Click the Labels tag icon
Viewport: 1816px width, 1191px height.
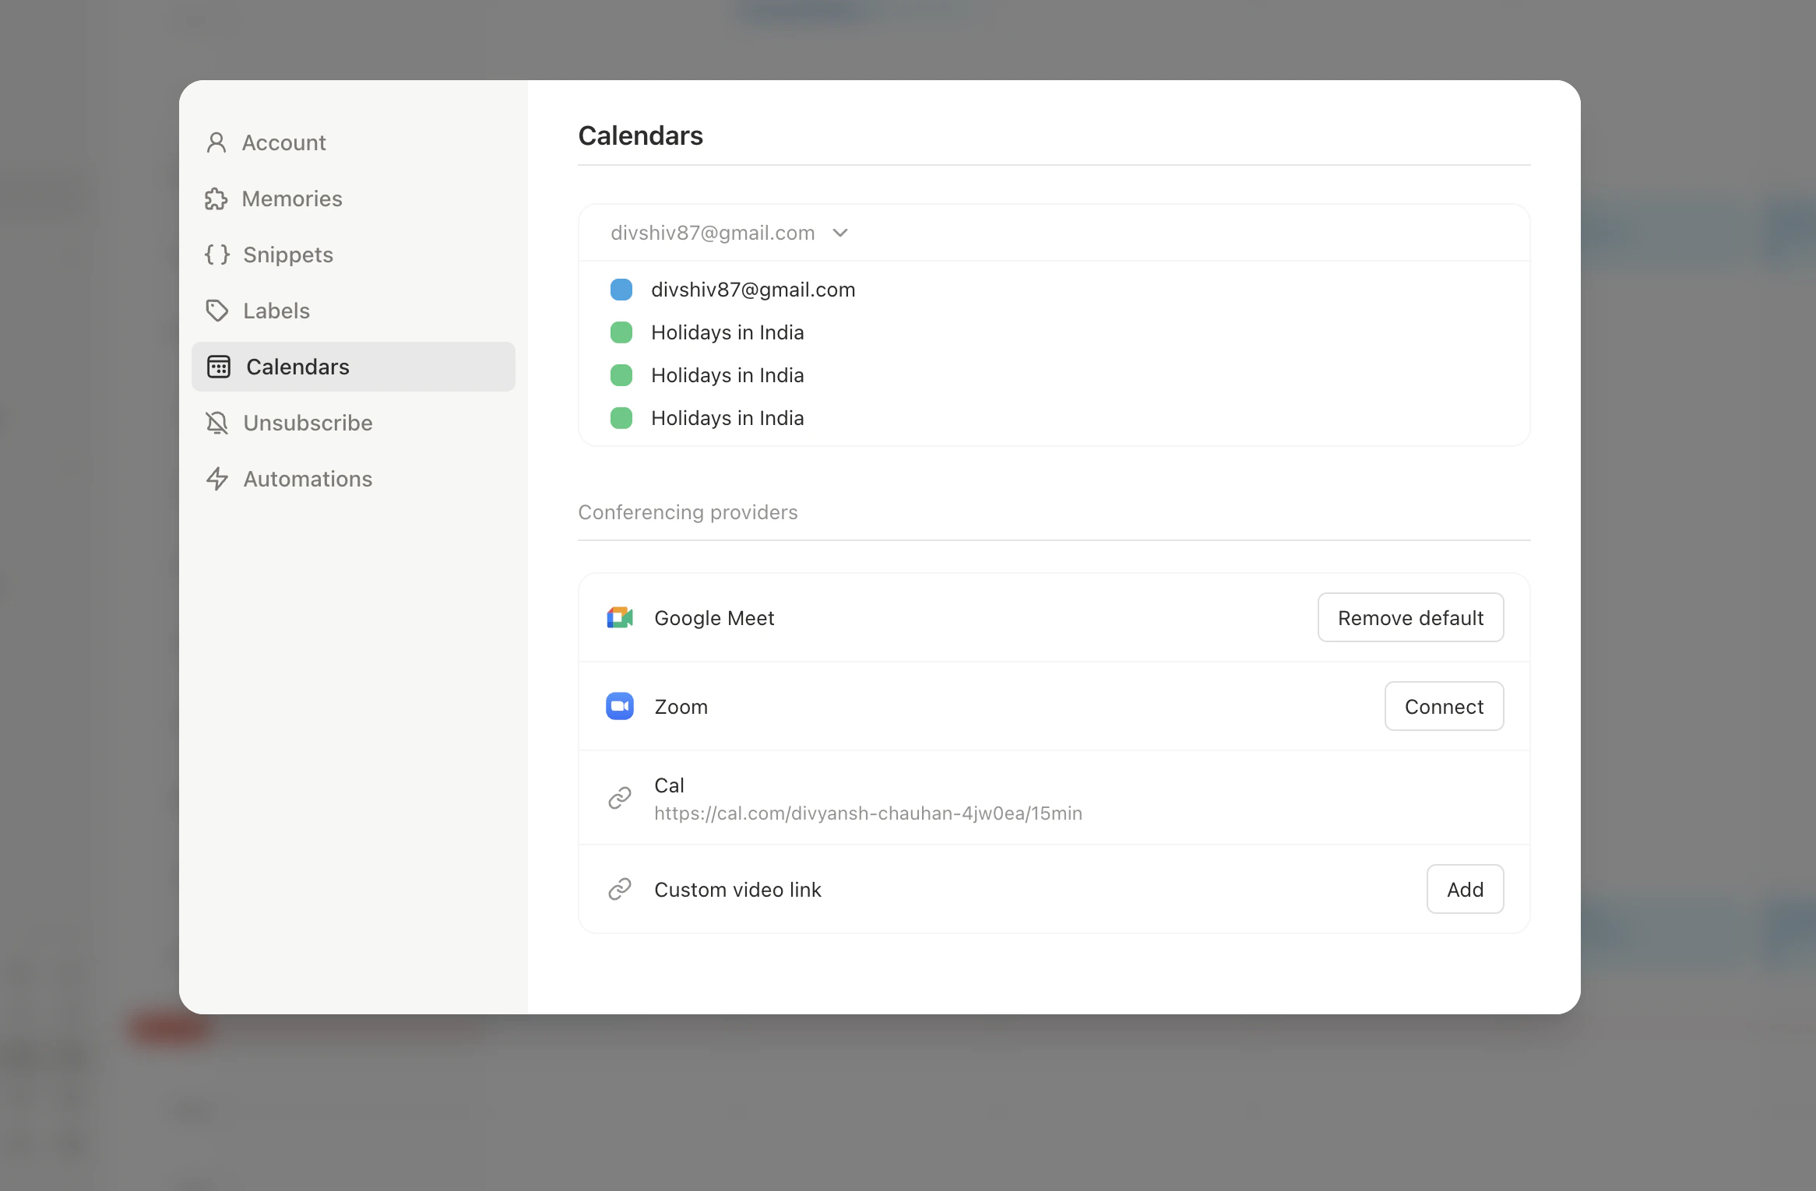[x=217, y=311]
